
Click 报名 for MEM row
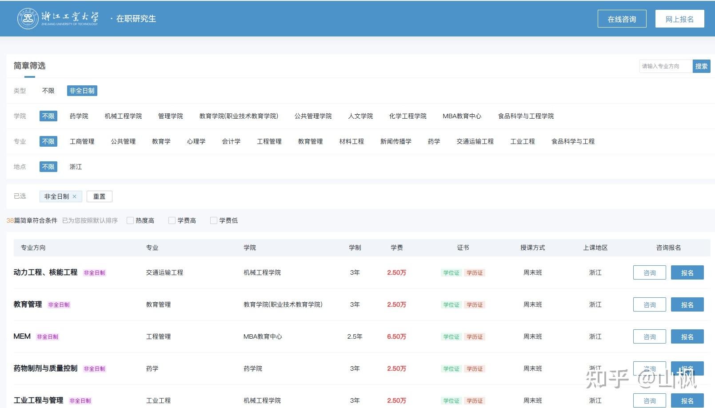click(687, 336)
